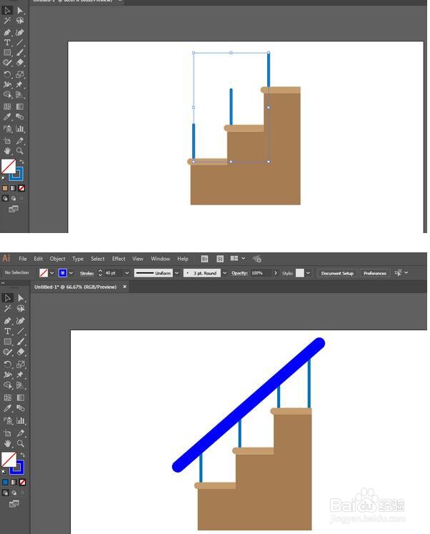Select the Paintbrush tool in lower screenshot
Image resolution: width=430 pixels, height=534 pixels.
[x=21, y=342]
